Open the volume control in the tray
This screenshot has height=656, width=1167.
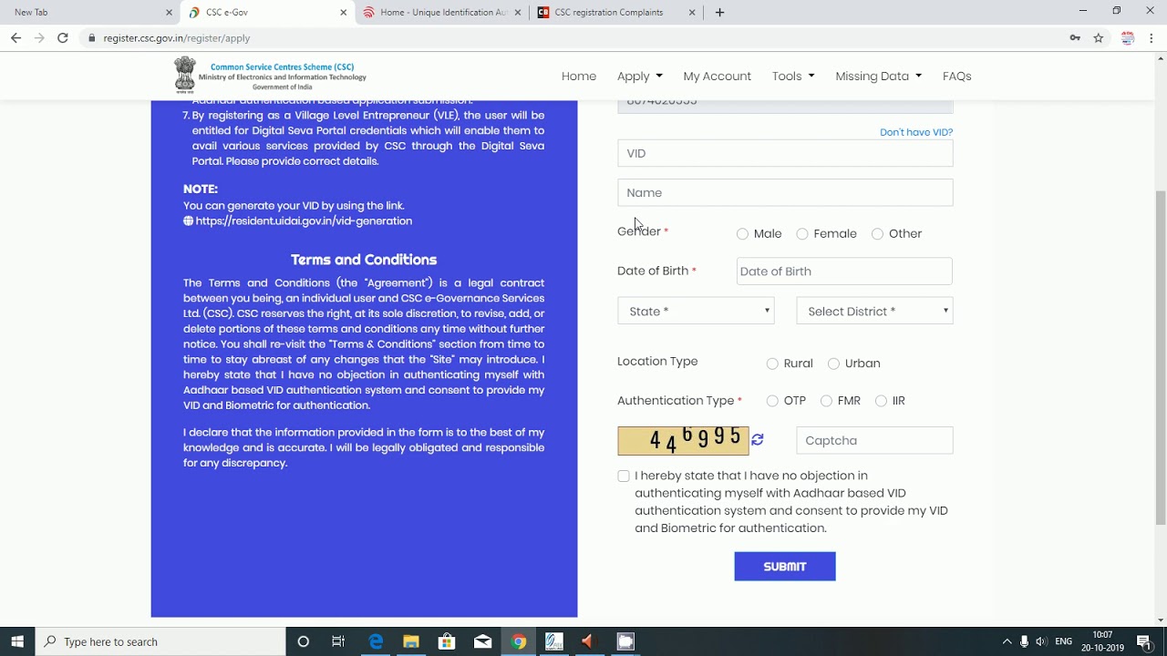click(x=1041, y=641)
